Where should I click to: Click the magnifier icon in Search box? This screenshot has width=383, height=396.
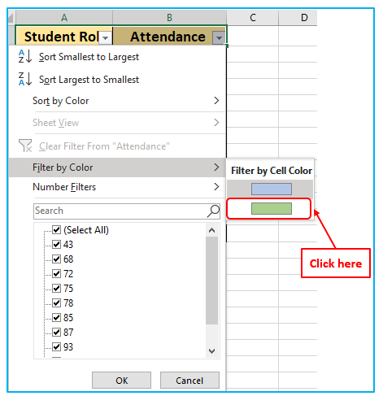click(x=213, y=211)
